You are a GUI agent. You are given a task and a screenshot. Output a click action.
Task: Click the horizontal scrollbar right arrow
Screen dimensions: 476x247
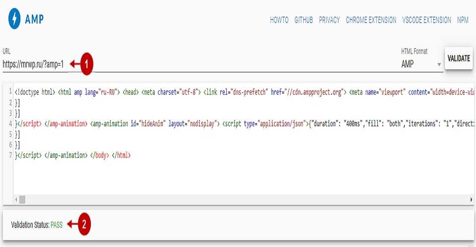[x=471, y=199]
